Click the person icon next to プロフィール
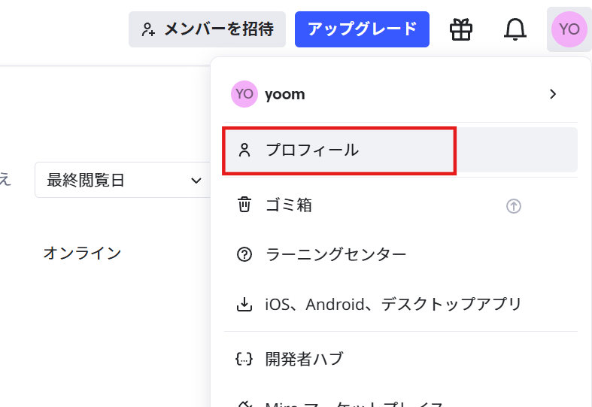This screenshot has width=592, height=407. (x=244, y=150)
